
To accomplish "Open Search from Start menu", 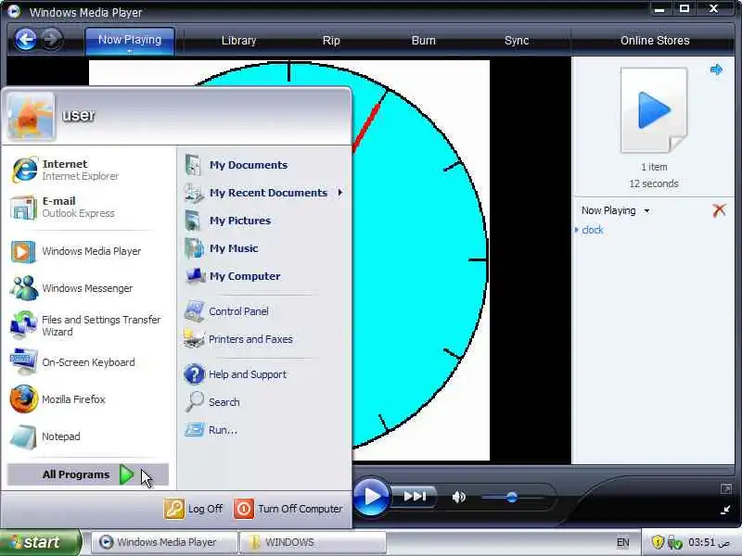I will tap(264, 402).
